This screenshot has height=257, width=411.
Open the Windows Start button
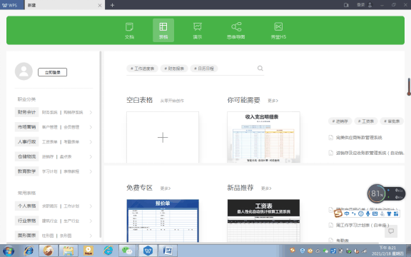point(9,251)
